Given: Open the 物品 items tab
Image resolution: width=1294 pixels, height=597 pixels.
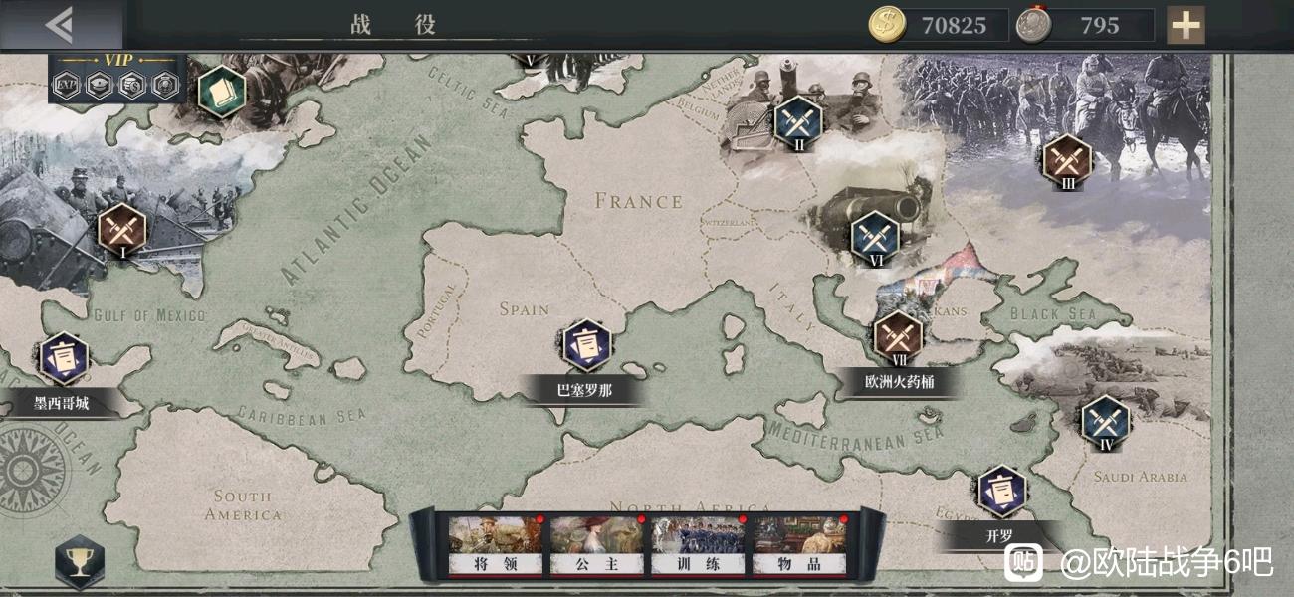Looking at the screenshot, I should (x=799, y=545).
